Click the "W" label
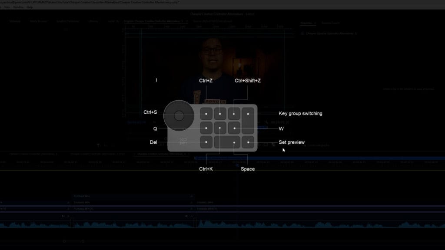The height and width of the screenshot is (250, 445). click(281, 128)
